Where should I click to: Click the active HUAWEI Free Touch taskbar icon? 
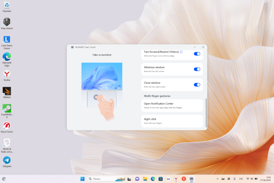[191, 179]
